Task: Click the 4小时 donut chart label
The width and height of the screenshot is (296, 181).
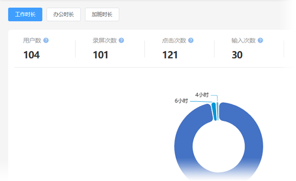Action: 202,95
